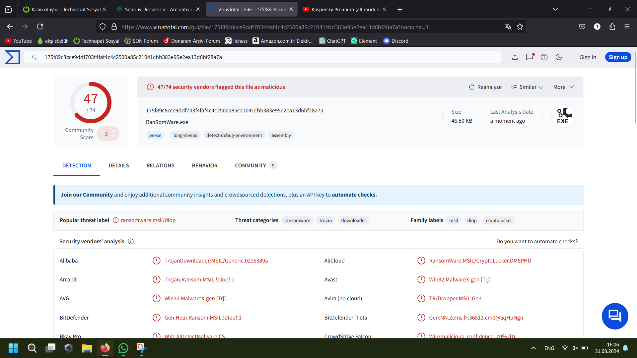Expand the More dropdown menu
This screenshot has height=358, width=637.
tap(563, 87)
